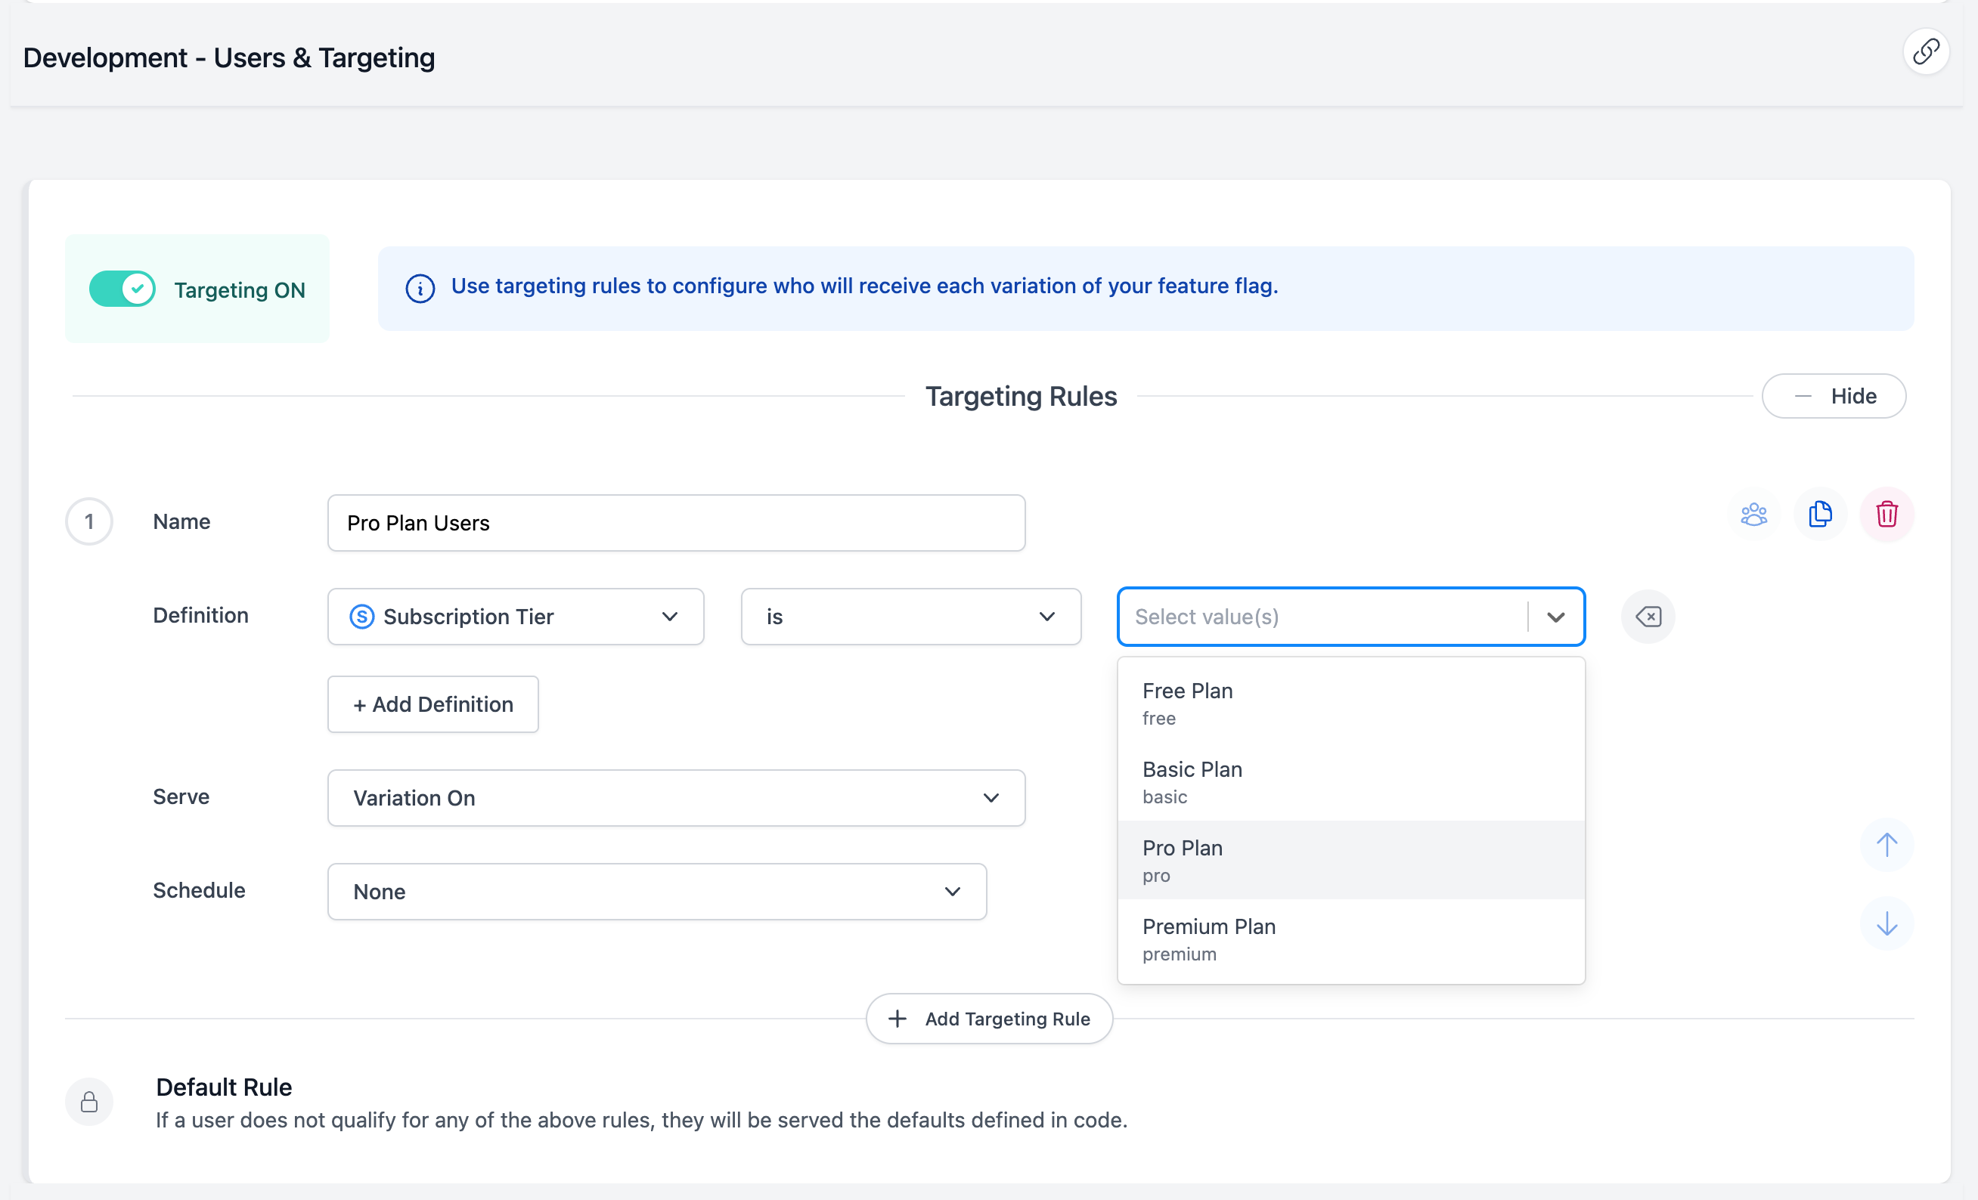Click the copy link icon in header

tap(1927, 51)
